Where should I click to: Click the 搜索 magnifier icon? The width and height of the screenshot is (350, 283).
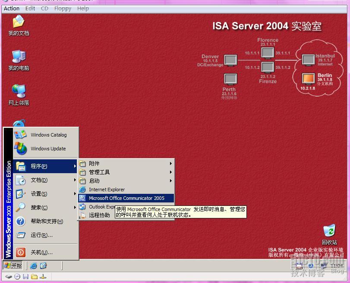tap(21, 208)
